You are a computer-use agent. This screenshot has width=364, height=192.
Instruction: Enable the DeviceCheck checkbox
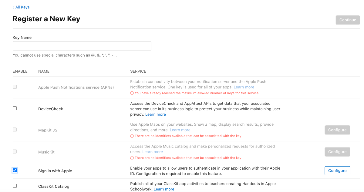pyautogui.click(x=15, y=108)
